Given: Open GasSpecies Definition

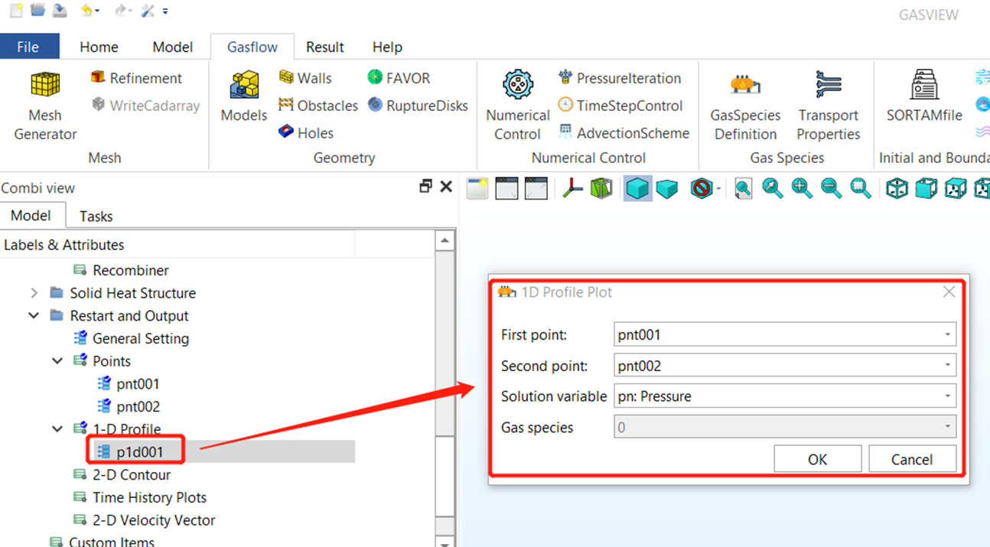Looking at the screenshot, I should [x=746, y=106].
